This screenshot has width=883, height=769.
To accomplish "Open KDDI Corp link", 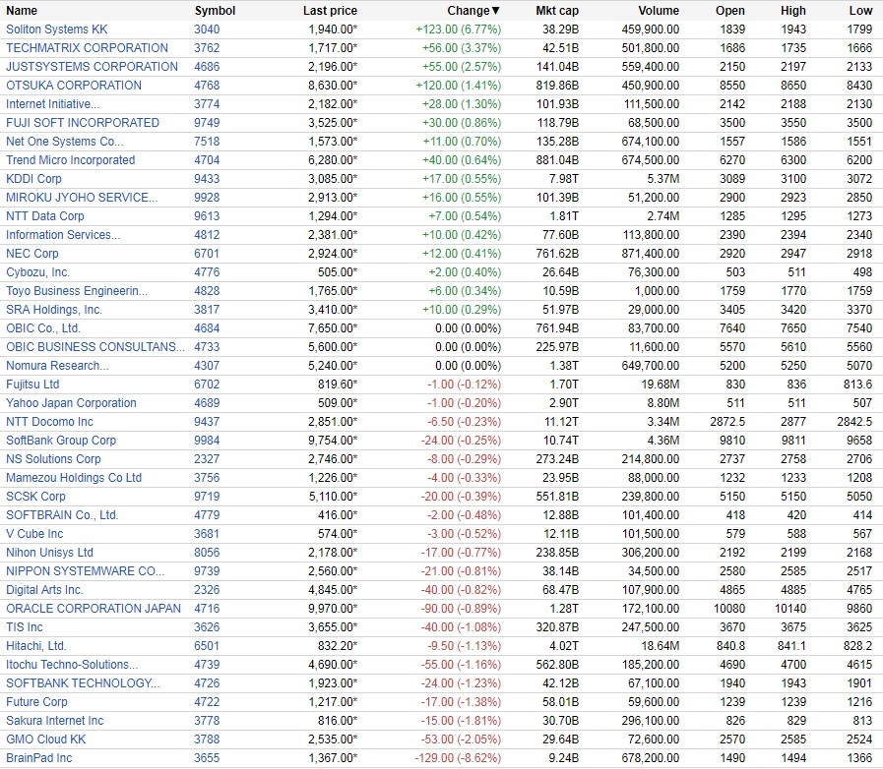I will click(x=33, y=178).
